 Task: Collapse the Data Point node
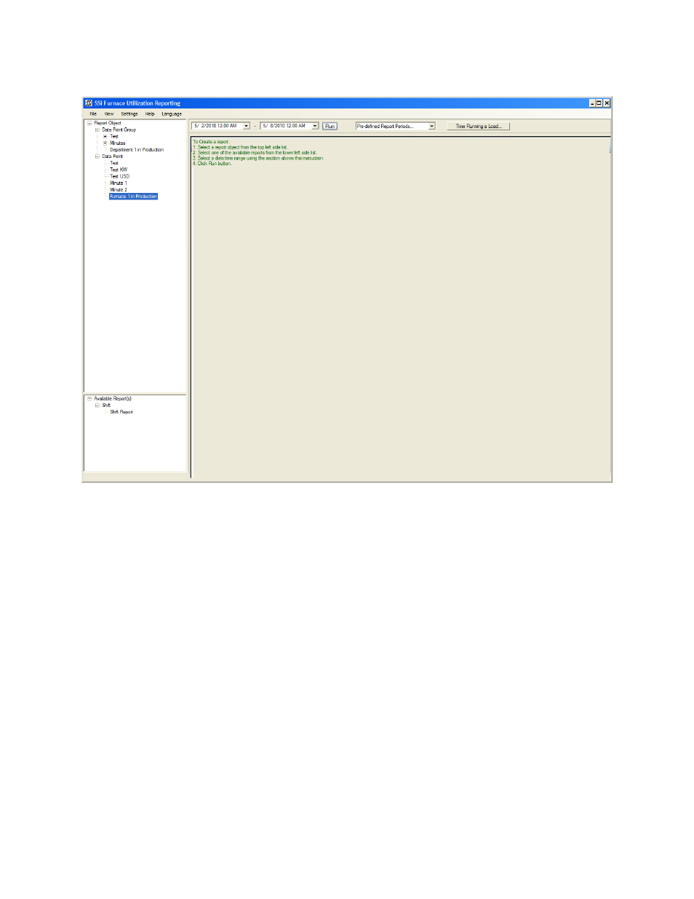click(97, 157)
